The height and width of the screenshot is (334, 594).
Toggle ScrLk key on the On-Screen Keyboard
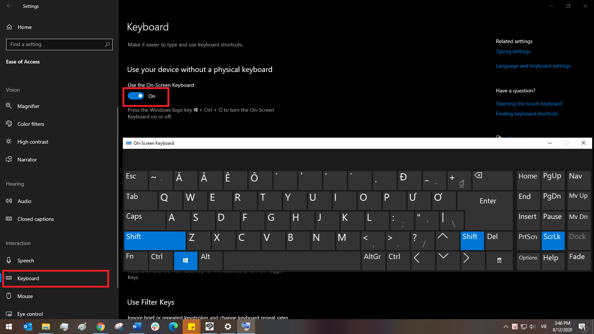pyautogui.click(x=553, y=241)
